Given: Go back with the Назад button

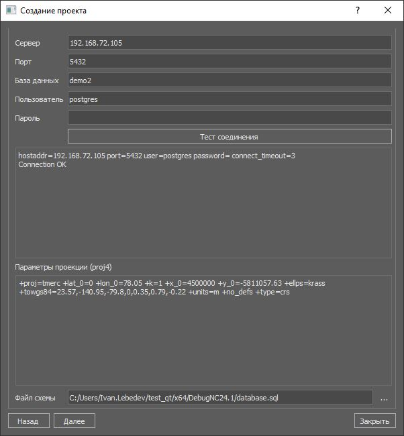Looking at the screenshot, I should pyautogui.click(x=28, y=421).
